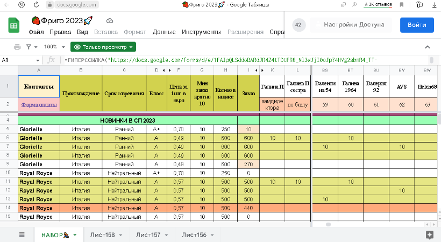The height and width of the screenshot is (242, 441).
Task: Expand the hidden columns arrow after column D
Action: click(163, 70)
